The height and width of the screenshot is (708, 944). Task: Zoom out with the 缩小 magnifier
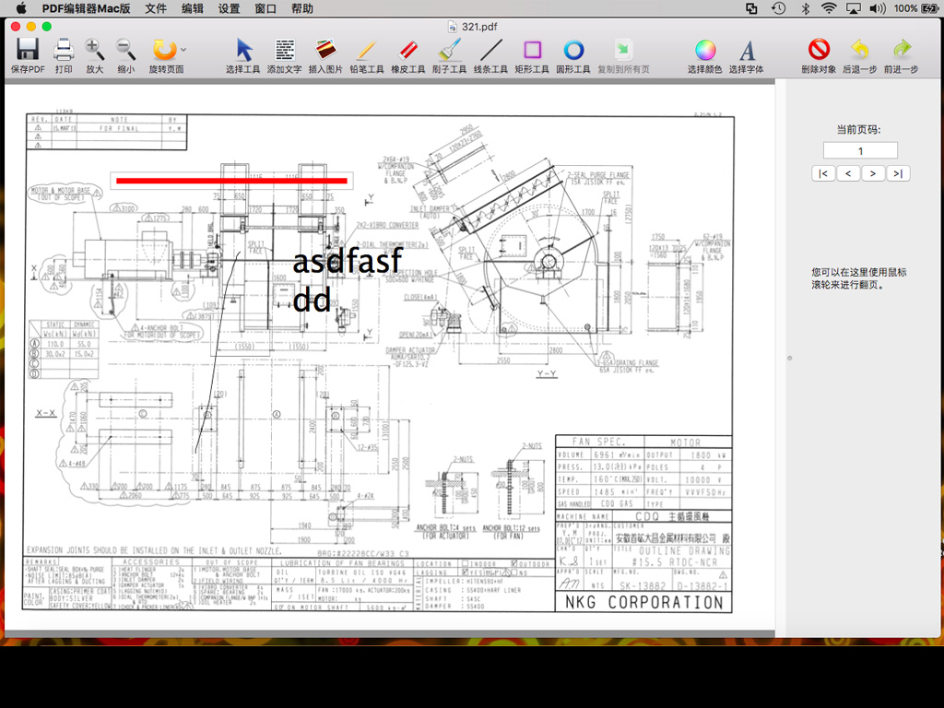pyautogui.click(x=125, y=50)
